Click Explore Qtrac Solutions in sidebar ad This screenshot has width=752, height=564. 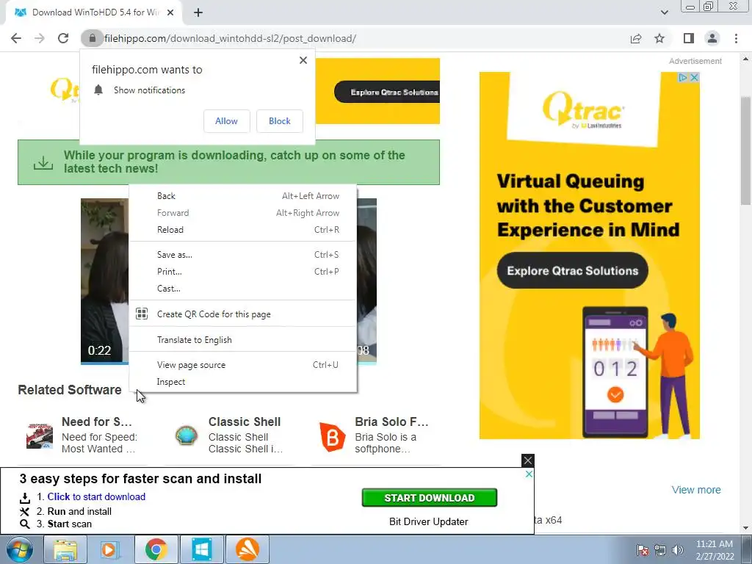tap(572, 270)
